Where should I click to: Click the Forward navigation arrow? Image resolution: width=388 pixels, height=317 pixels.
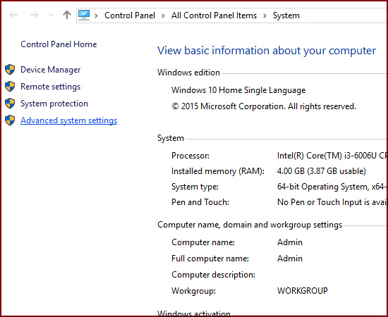click(x=34, y=15)
